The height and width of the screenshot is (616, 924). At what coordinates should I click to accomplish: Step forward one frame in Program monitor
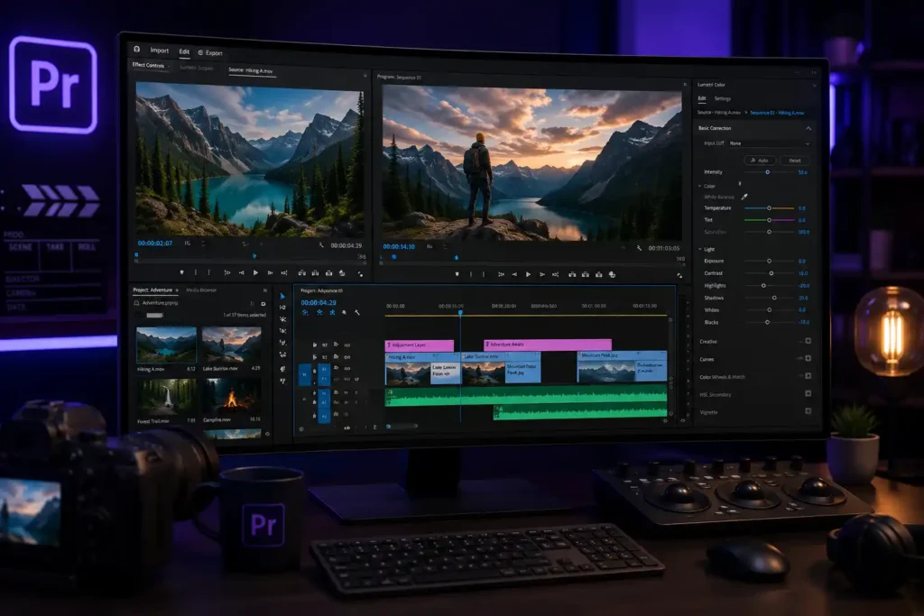click(541, 274)
